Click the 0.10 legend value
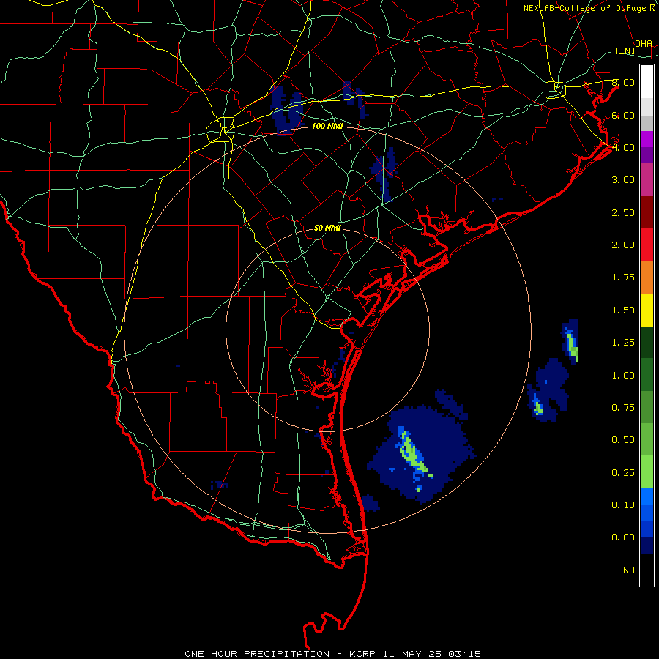Screen dimensions: 659x659 click(623, 505)
